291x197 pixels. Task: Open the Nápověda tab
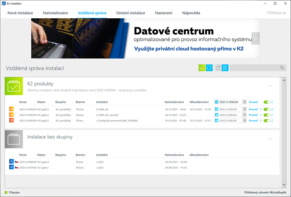[x=191, y=13]
